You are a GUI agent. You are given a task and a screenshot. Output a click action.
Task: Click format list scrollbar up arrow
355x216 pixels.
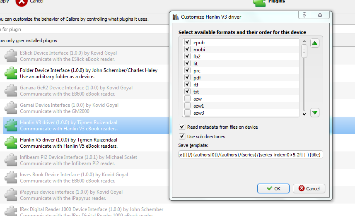(x=304, y=41)
